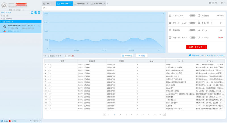Click the 評点 column header

62,61
